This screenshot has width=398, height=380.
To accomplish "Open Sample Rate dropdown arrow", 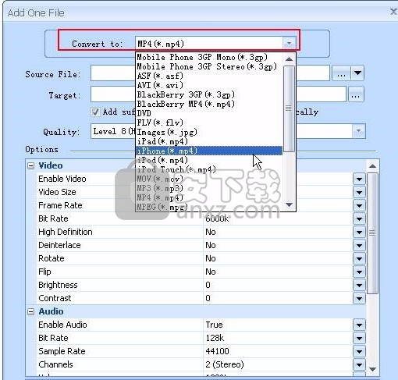I will coord(359,351).
